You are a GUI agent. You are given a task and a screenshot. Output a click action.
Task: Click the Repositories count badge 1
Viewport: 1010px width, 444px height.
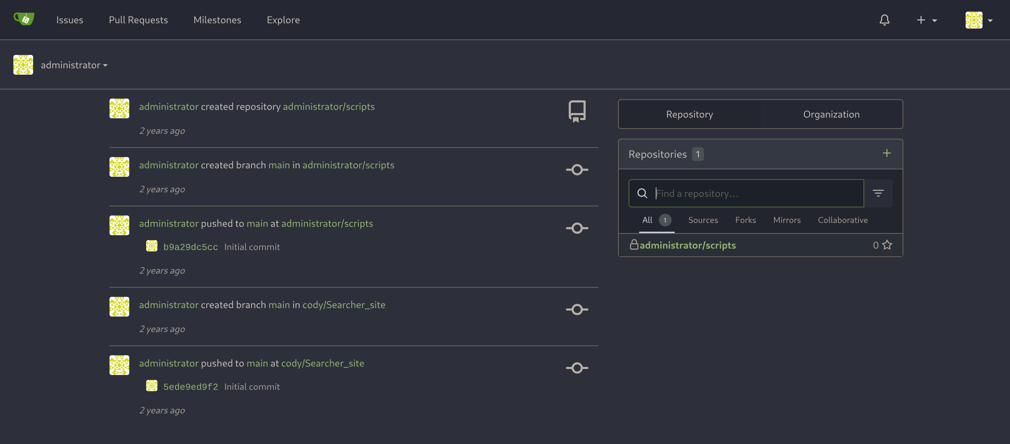pyautogui.click(x=698, y=154)
